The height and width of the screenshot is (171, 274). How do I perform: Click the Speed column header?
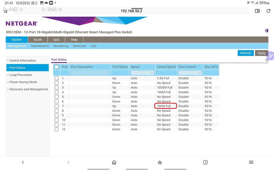[135, 67]
